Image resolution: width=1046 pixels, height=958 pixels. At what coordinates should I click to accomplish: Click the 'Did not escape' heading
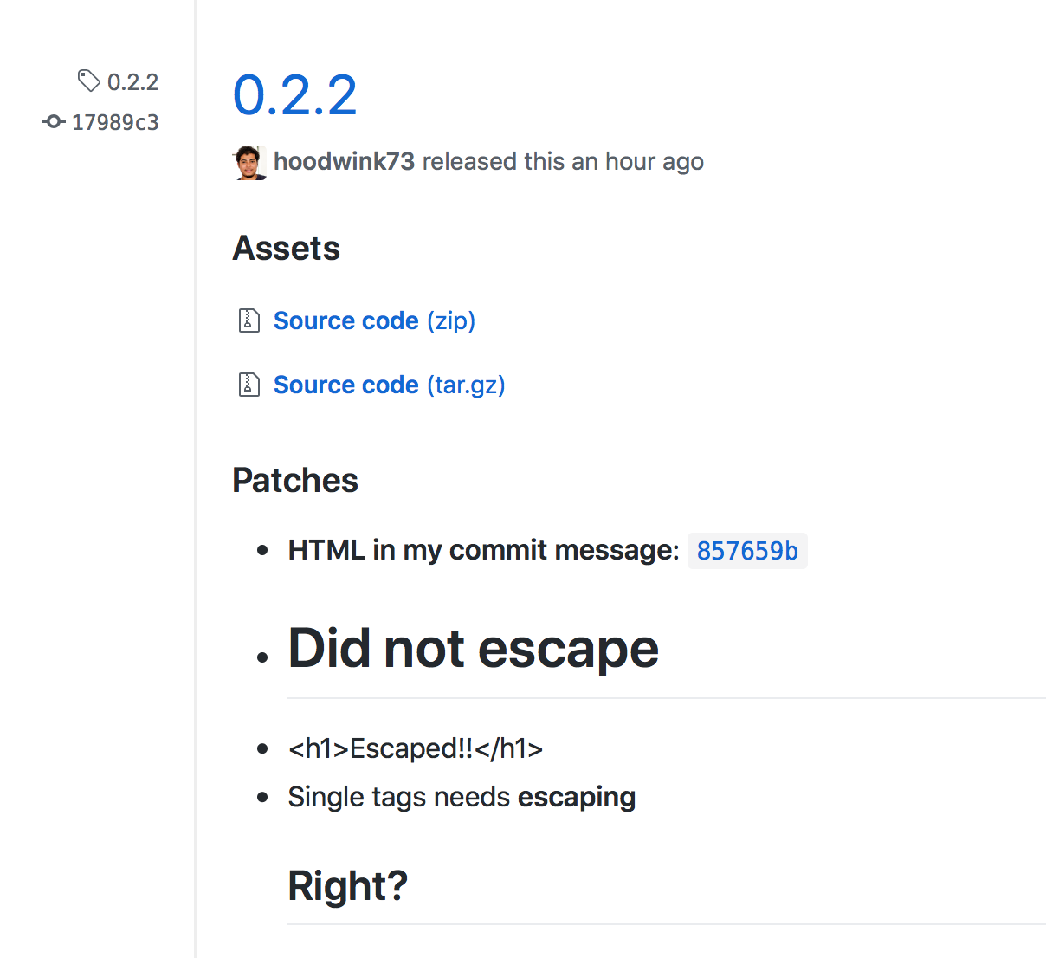473,648
